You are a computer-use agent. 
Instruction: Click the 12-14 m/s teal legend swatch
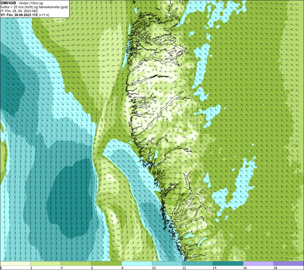[x=197, y=263]
